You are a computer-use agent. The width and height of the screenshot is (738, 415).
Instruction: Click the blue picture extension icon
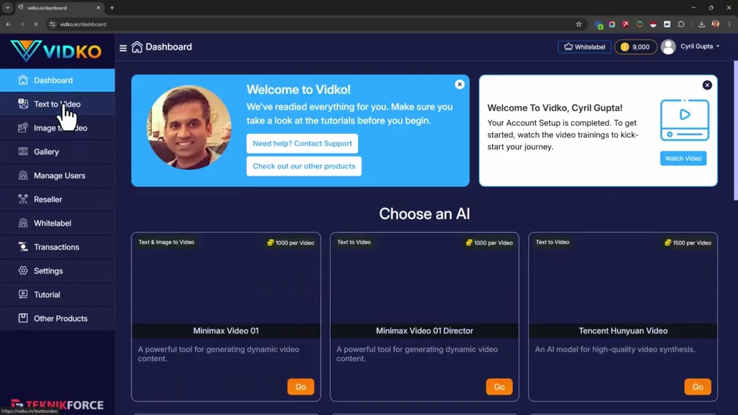pos(667,24)
